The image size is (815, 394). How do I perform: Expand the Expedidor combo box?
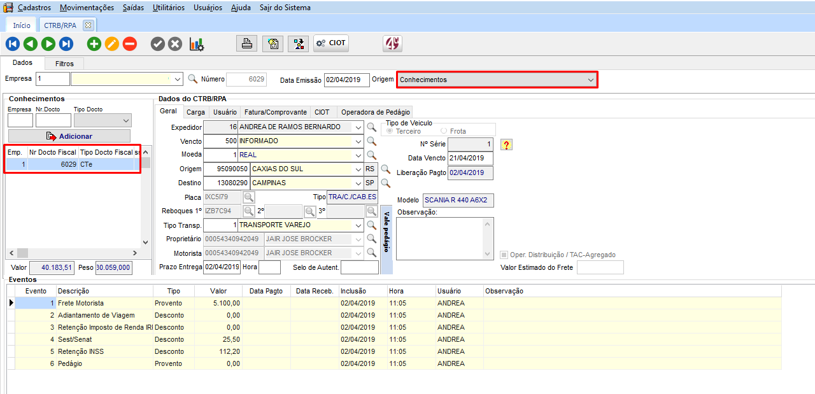pyautogui.click(x=358, y=127)
